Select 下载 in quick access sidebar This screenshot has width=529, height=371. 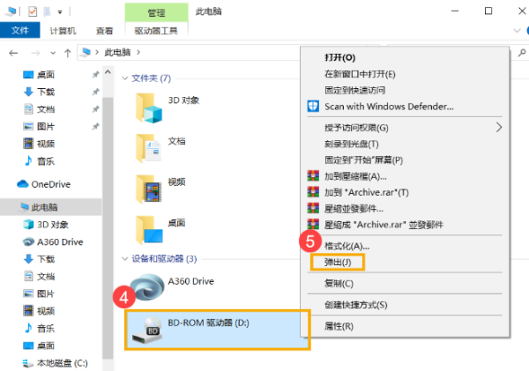pos(46,92)
